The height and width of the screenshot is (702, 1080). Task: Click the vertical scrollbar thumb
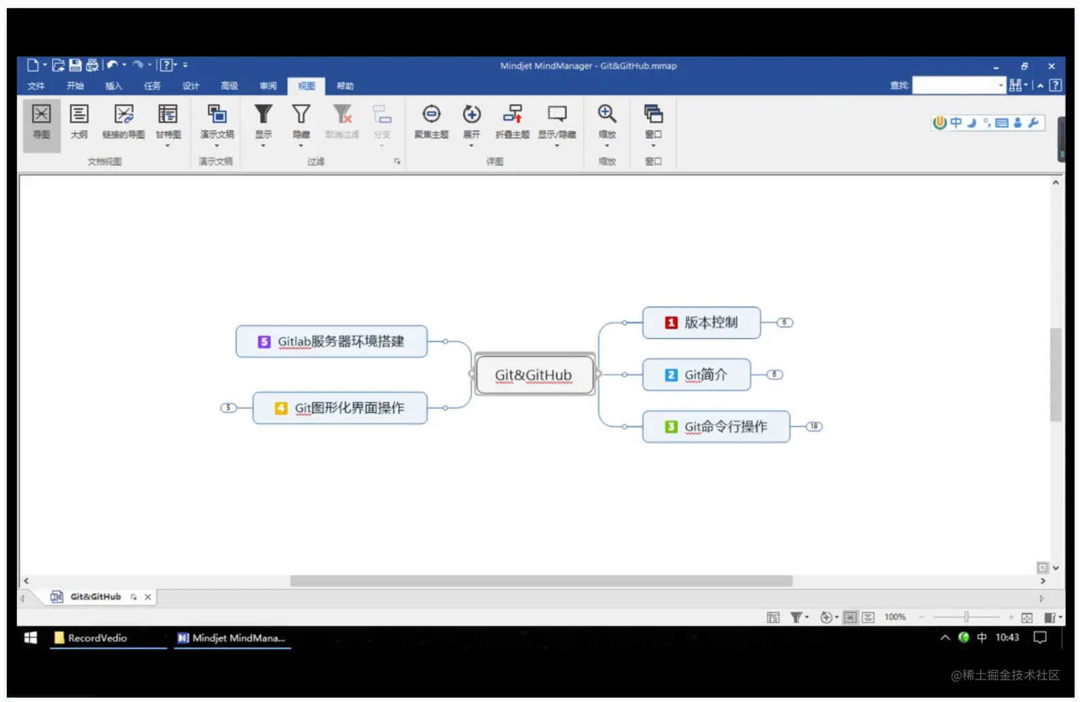[x=1056, y=374]
